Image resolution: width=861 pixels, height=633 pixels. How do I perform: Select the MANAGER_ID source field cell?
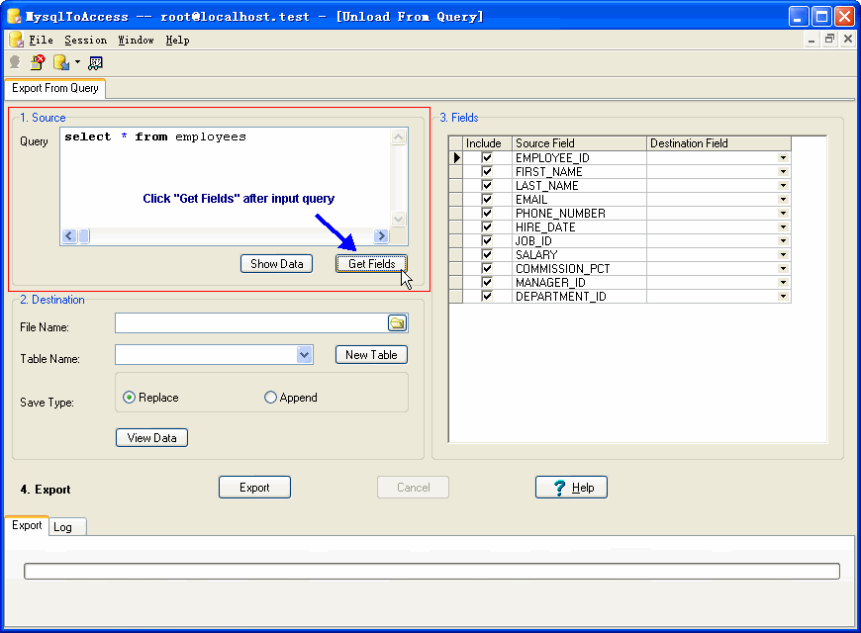click(x=579, y=282)
